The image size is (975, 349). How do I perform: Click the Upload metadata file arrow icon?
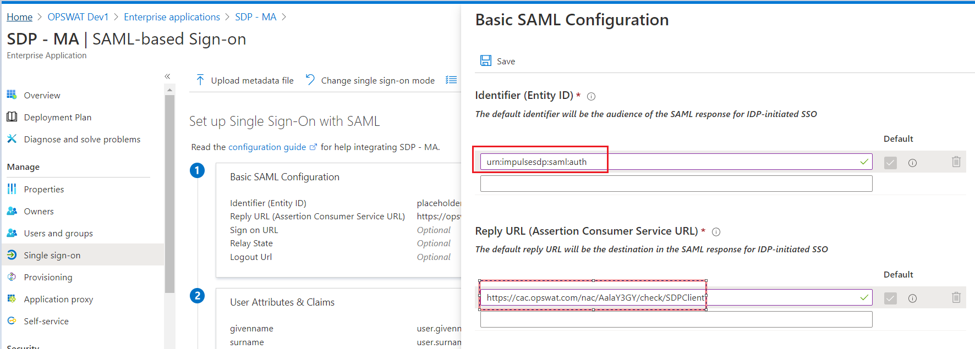[200, 80]
